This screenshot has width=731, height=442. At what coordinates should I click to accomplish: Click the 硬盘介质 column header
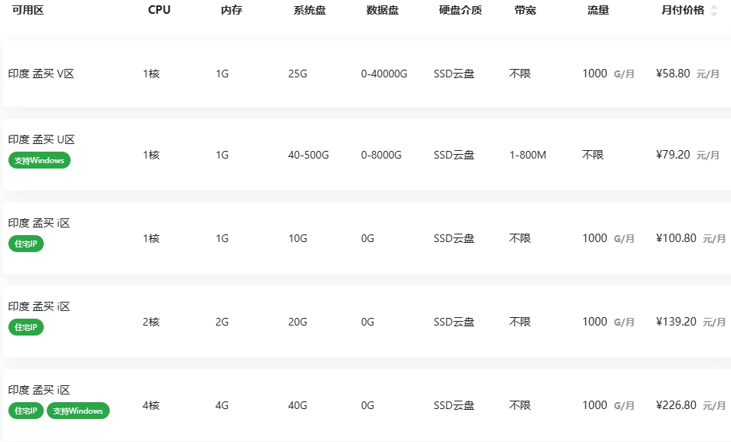coord(460,11)
